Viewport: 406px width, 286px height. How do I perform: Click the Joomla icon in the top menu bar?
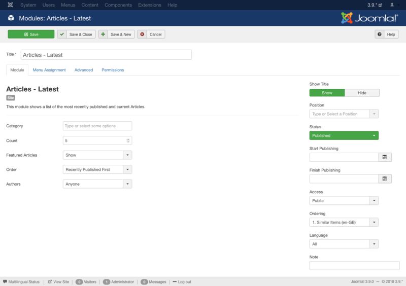(x=10, y=5)
